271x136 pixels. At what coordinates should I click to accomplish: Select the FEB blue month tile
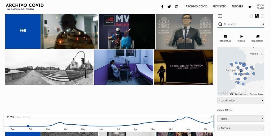(x=23, y=31)
